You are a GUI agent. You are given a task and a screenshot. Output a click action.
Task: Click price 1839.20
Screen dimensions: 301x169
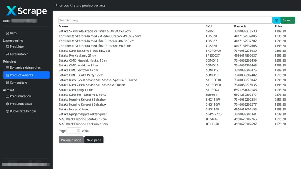pos(280,36)
